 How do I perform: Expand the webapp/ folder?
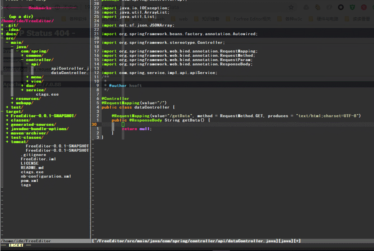25,103
